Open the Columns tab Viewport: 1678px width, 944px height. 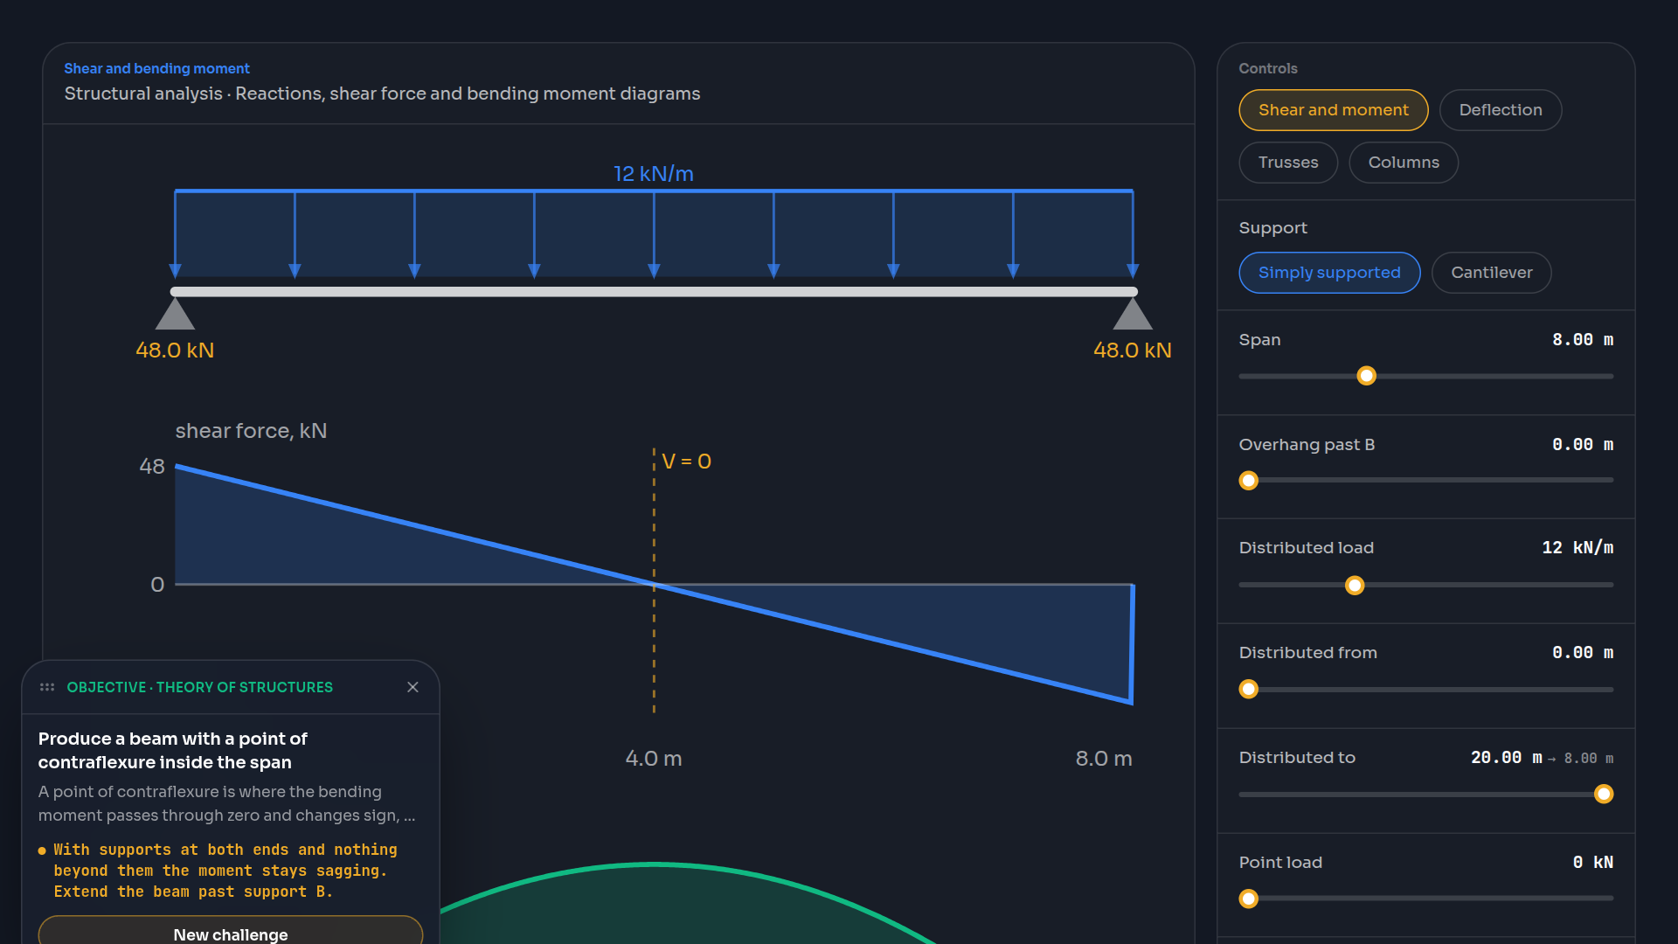pyautogui.click(x=1403, y=163)
